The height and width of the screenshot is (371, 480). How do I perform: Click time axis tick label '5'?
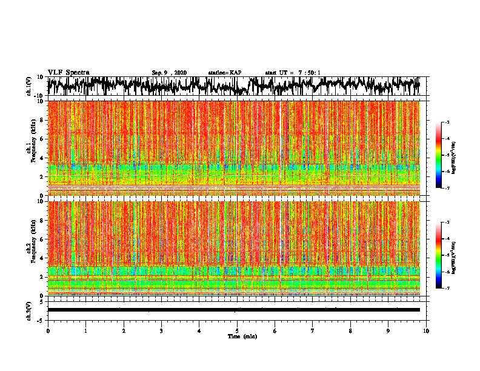[237, 331]
